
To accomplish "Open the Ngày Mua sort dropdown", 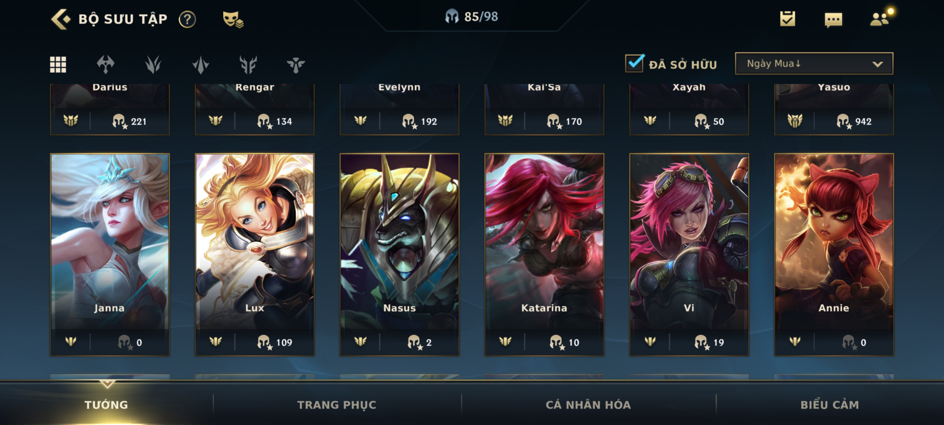I will (814, 64).
